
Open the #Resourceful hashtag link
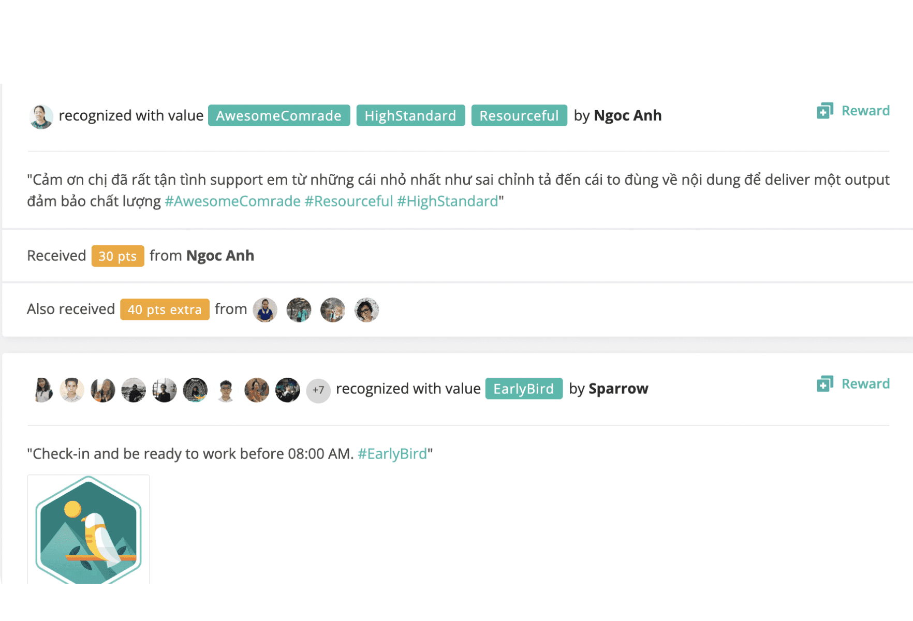349,201
